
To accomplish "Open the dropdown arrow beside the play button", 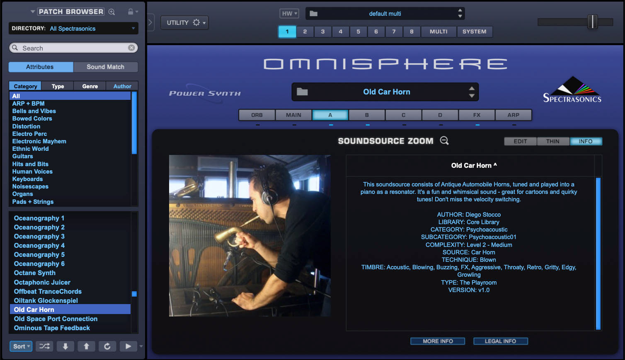I will [141, 346].
